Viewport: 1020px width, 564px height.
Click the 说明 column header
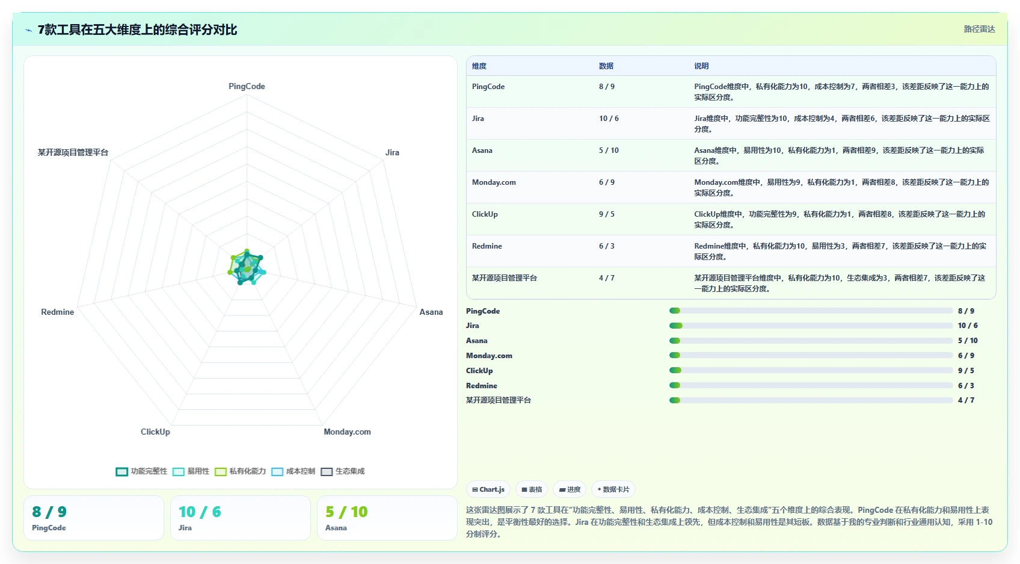pyautogui.click(x=701, y=66)
